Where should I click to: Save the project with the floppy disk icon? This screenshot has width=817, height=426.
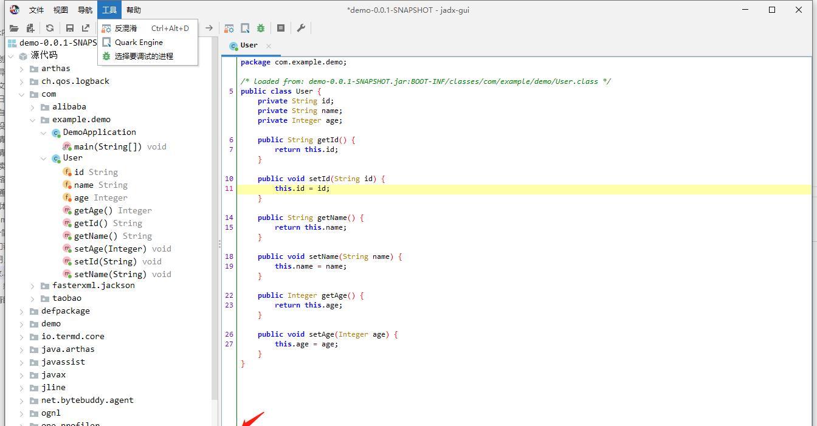[x=70, y=28]
